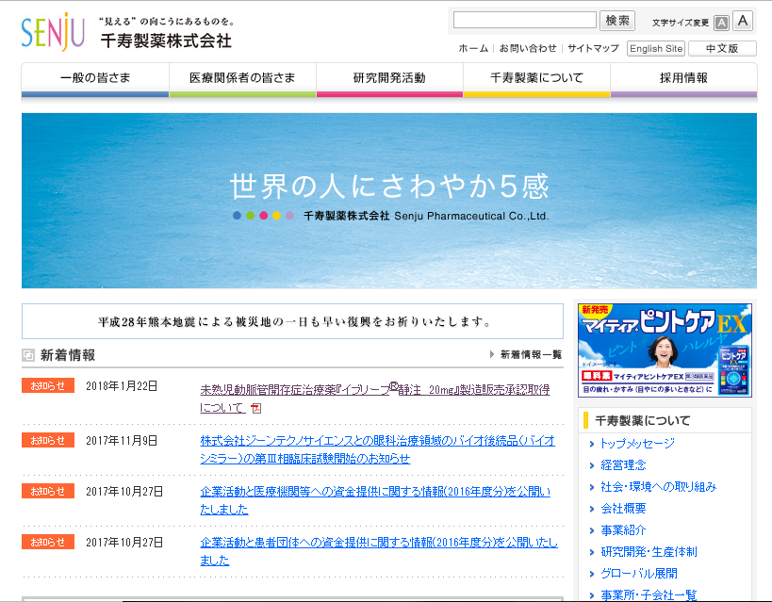
Task: Open the 患者団体への資金提供 news link
Action: tap(379, 551)
